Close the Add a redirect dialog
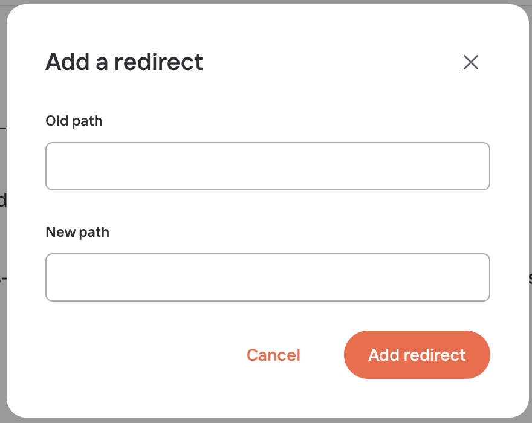532x423 pixels. (x=470, y=62)
